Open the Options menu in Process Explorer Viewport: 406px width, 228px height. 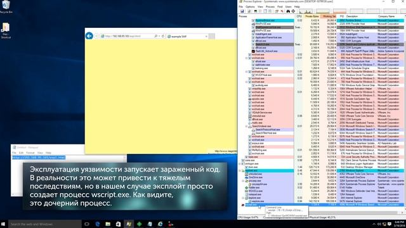click(x=250, y=7)
